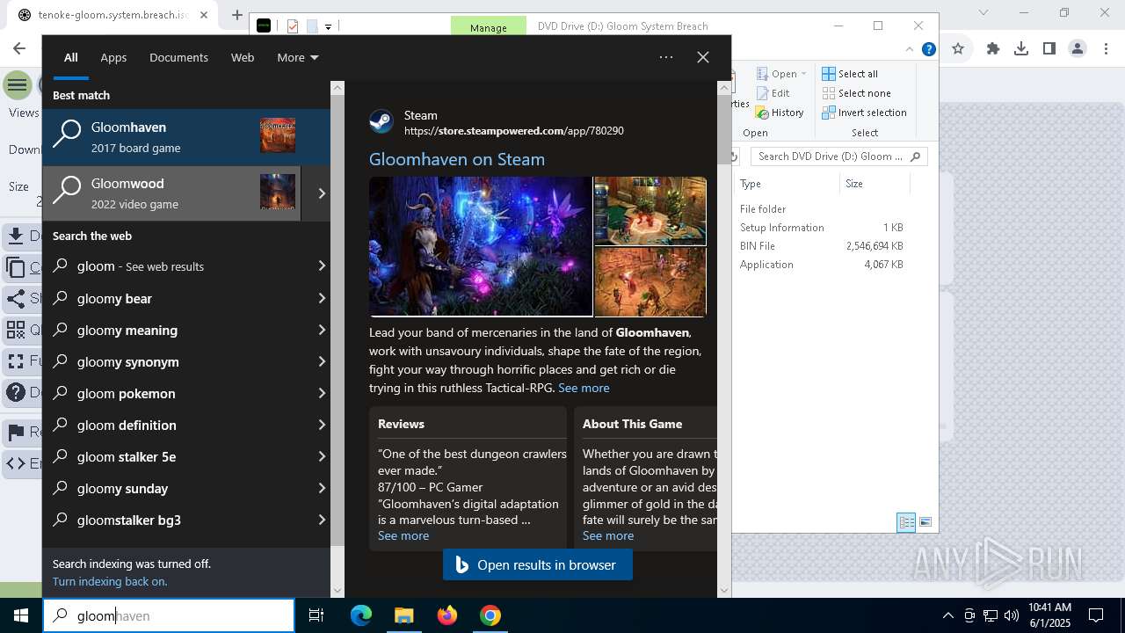The height and width of the screenshot is (633, 1125).
Task: Open the large Gloomhaven screenshot thumbnail
Action: [481, 246]
